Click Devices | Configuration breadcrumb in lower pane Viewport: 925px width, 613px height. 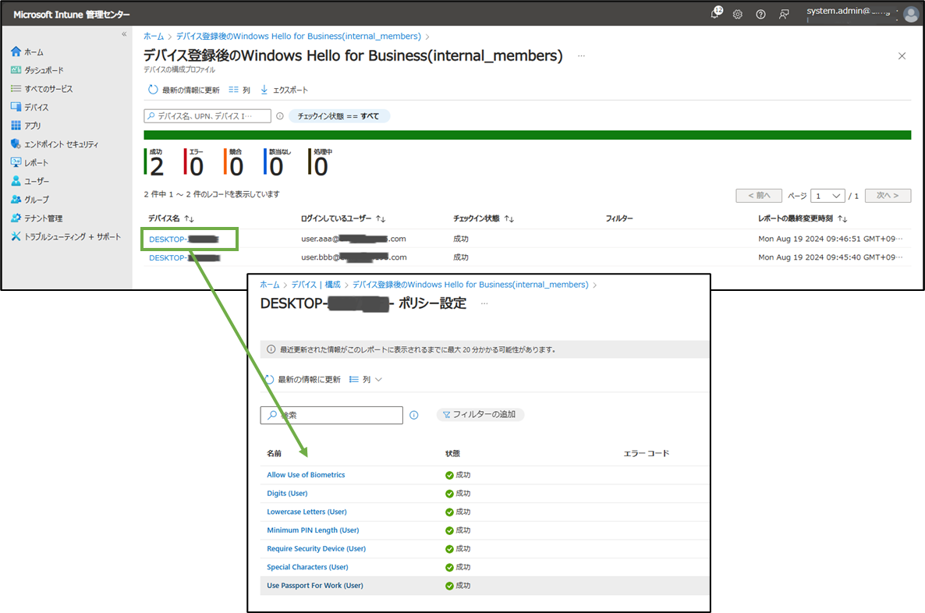(316, 285)
